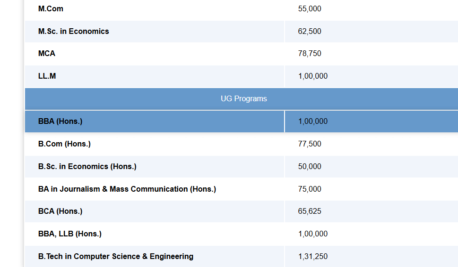
Task: Select the 77,500 fee value
Action: (x=310, y=144)
